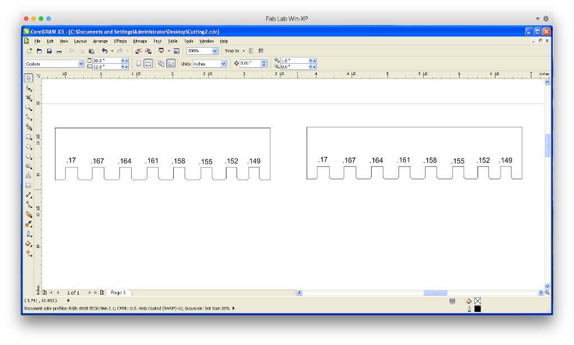Click the New document icon

[x=29, y=51]
